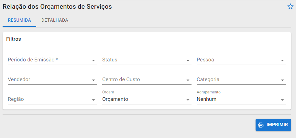Switch to the Resumida tab
Image resolution: width=296 pixels, height=138 pixels.
click(19, 20)
